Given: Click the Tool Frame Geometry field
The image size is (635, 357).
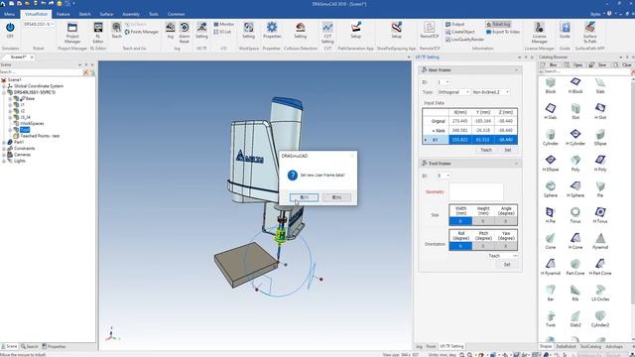Looking at the screenshot, I should (x=476, y=191).
